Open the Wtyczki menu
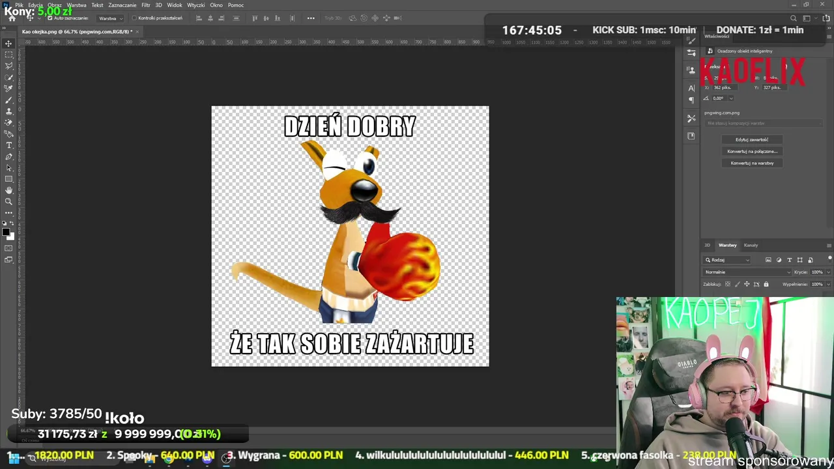Image resolution: width=834 pixels, height=469 pixels. (195, 5)
